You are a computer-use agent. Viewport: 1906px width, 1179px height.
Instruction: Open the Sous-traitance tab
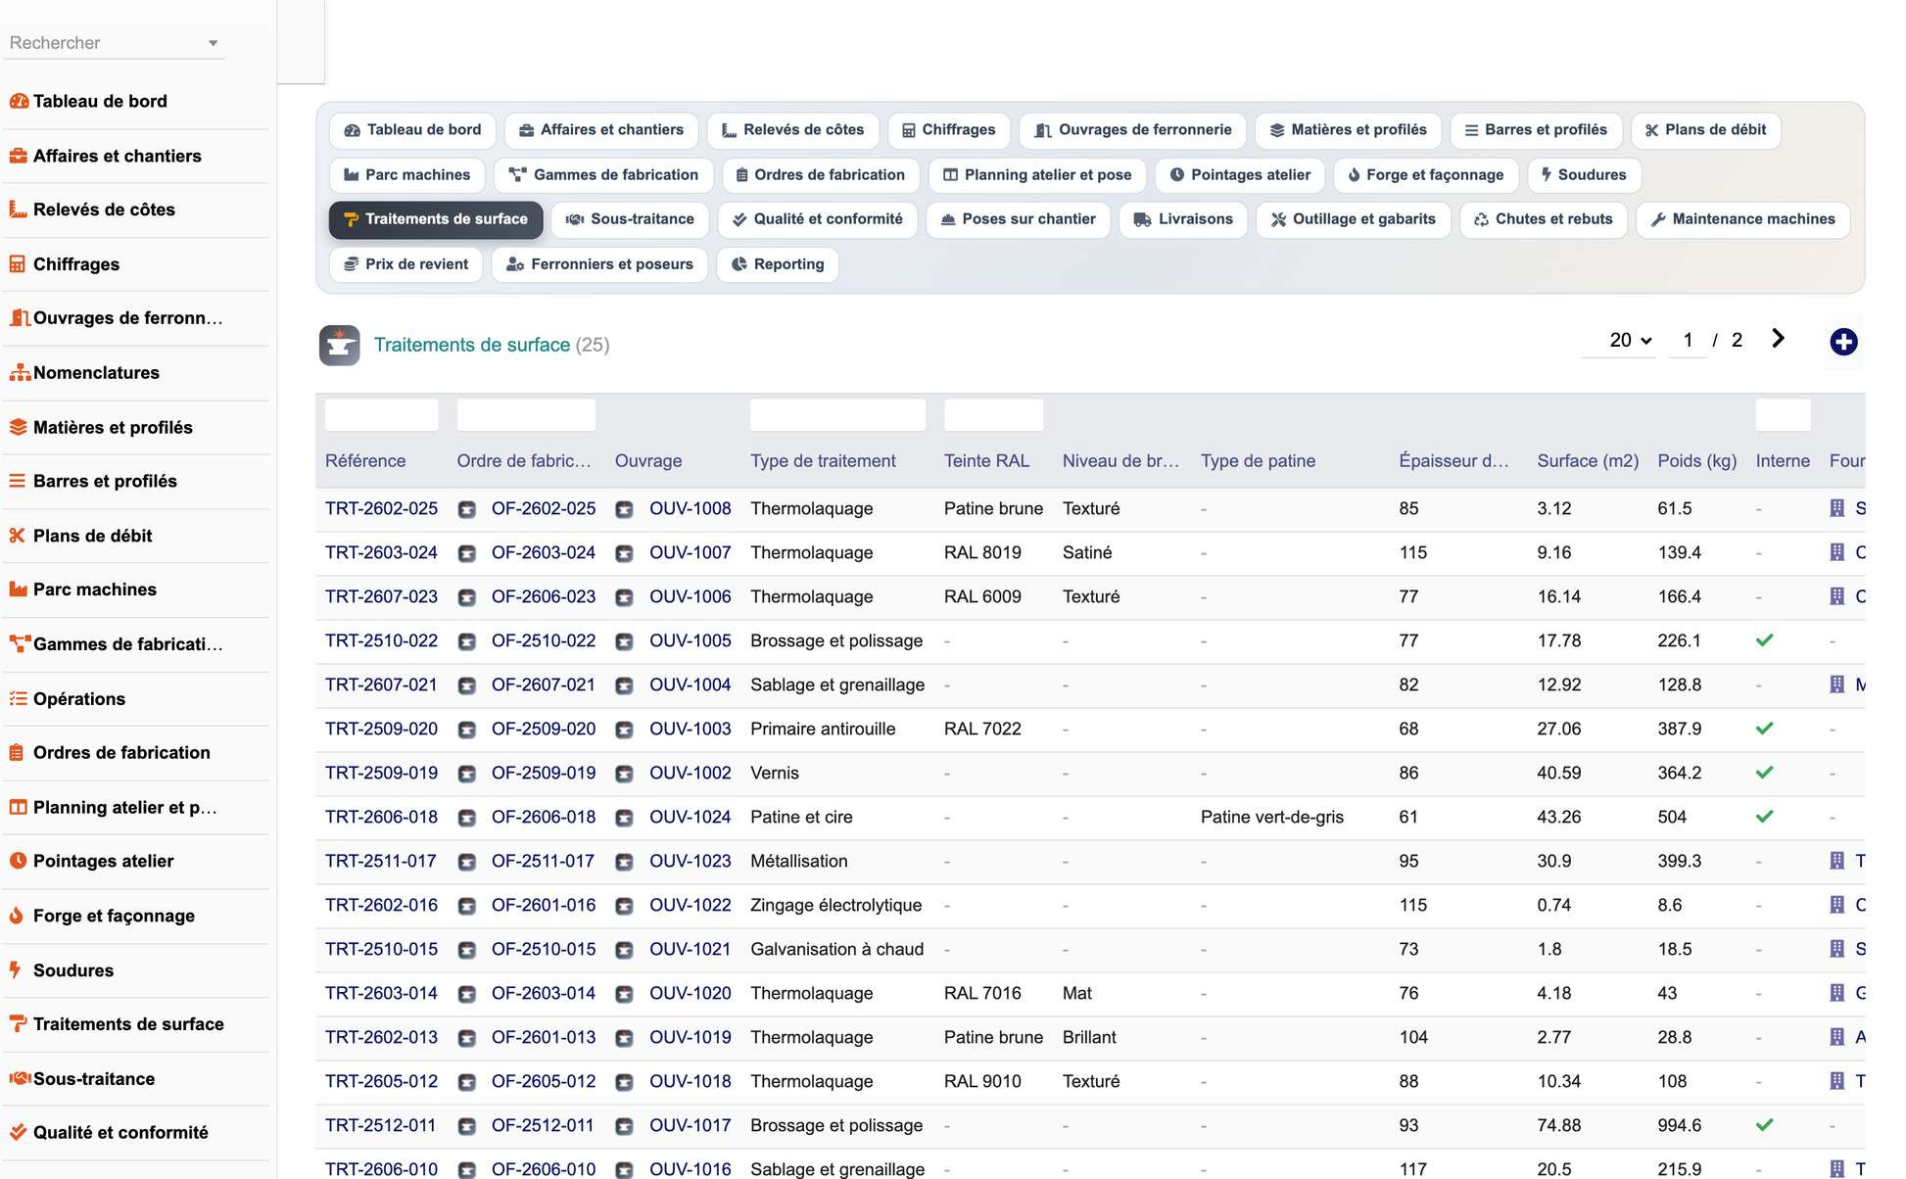(630, 219)
